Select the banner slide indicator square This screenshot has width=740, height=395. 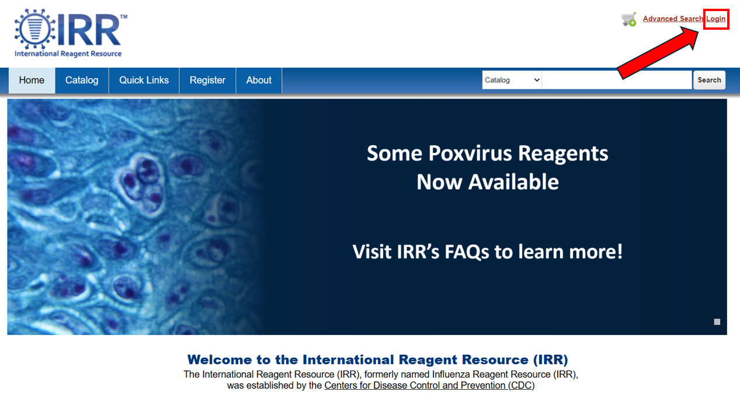tap(717, 322)
